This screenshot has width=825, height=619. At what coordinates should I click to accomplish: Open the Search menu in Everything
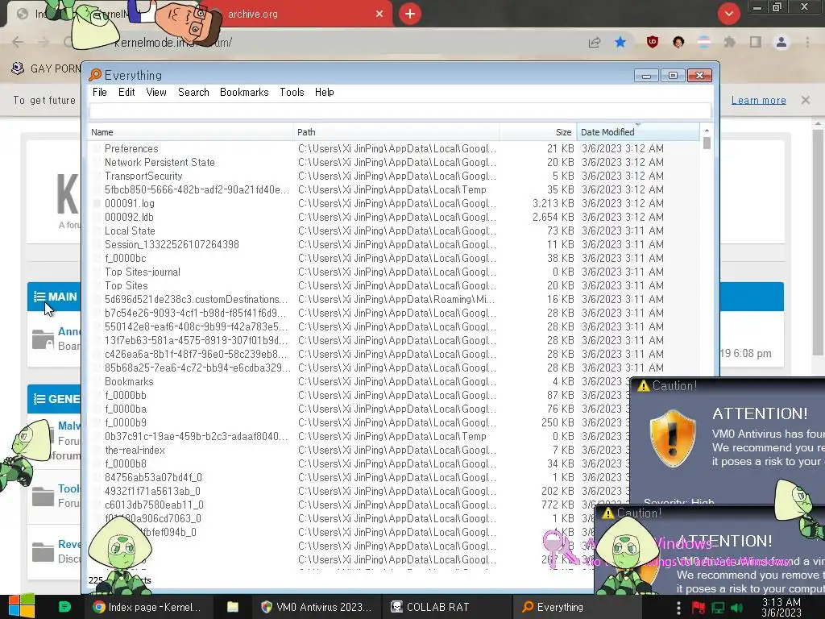tap(193, 92)
